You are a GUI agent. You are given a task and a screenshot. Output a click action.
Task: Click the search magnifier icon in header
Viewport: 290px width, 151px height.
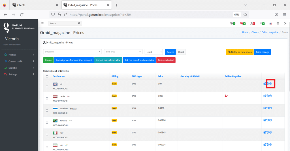79,23
